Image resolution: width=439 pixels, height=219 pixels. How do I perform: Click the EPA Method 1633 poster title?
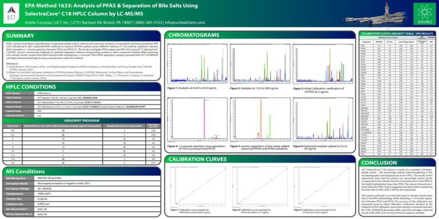pyautogui.click(x=111, y=10)
